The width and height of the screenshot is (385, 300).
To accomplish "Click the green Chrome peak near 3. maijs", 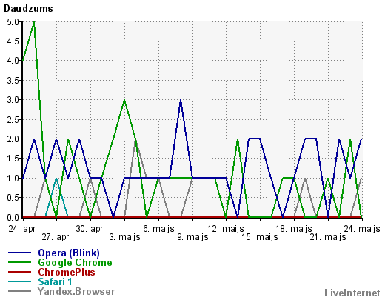I will click(124, 100).
